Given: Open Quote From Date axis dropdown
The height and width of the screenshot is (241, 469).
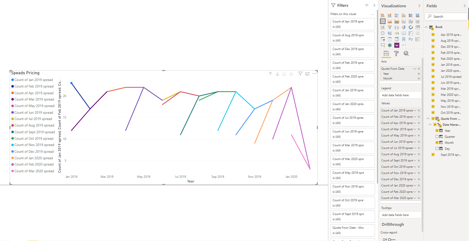Looking at the screenshot, I should pyautogui.click(x=415, y=69).
